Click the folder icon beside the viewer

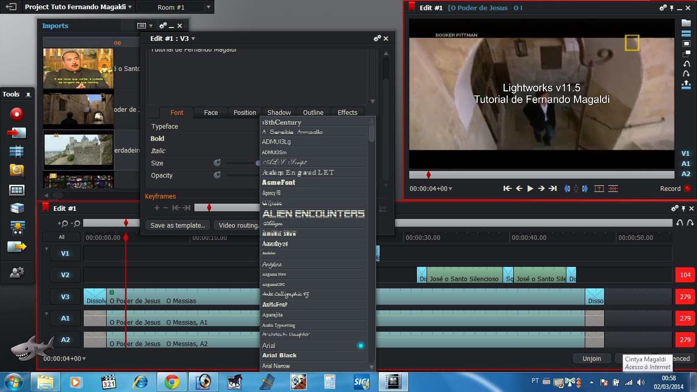pyautogui.click(x=686, y=23)
